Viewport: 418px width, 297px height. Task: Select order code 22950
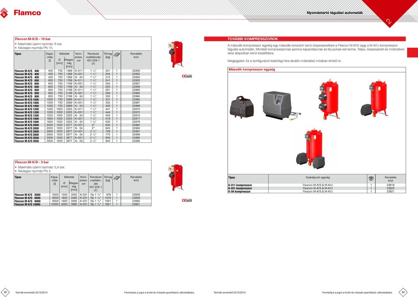[x=136, y=71]
